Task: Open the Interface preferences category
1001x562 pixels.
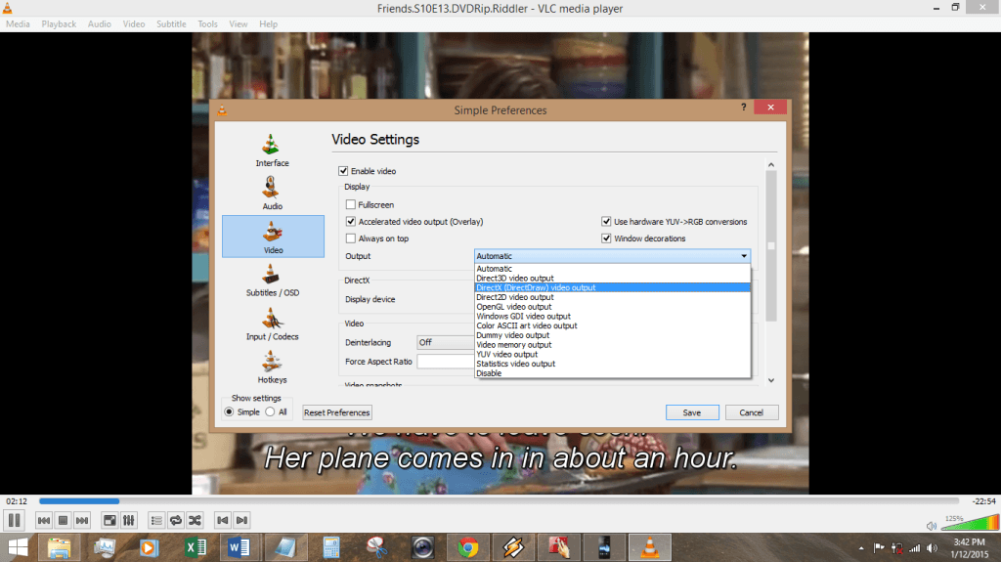Action: pyautogui.click(x=273, y=151)
